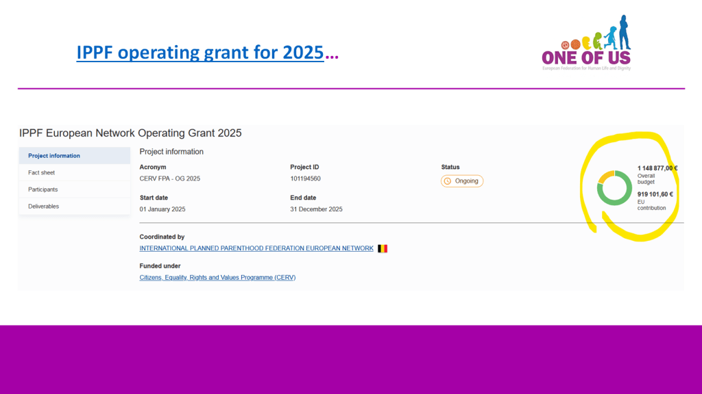The height and width of the screenshot is (394, 702).
Task: Click the end date 31 December 2025
Action: pos(316,209)
